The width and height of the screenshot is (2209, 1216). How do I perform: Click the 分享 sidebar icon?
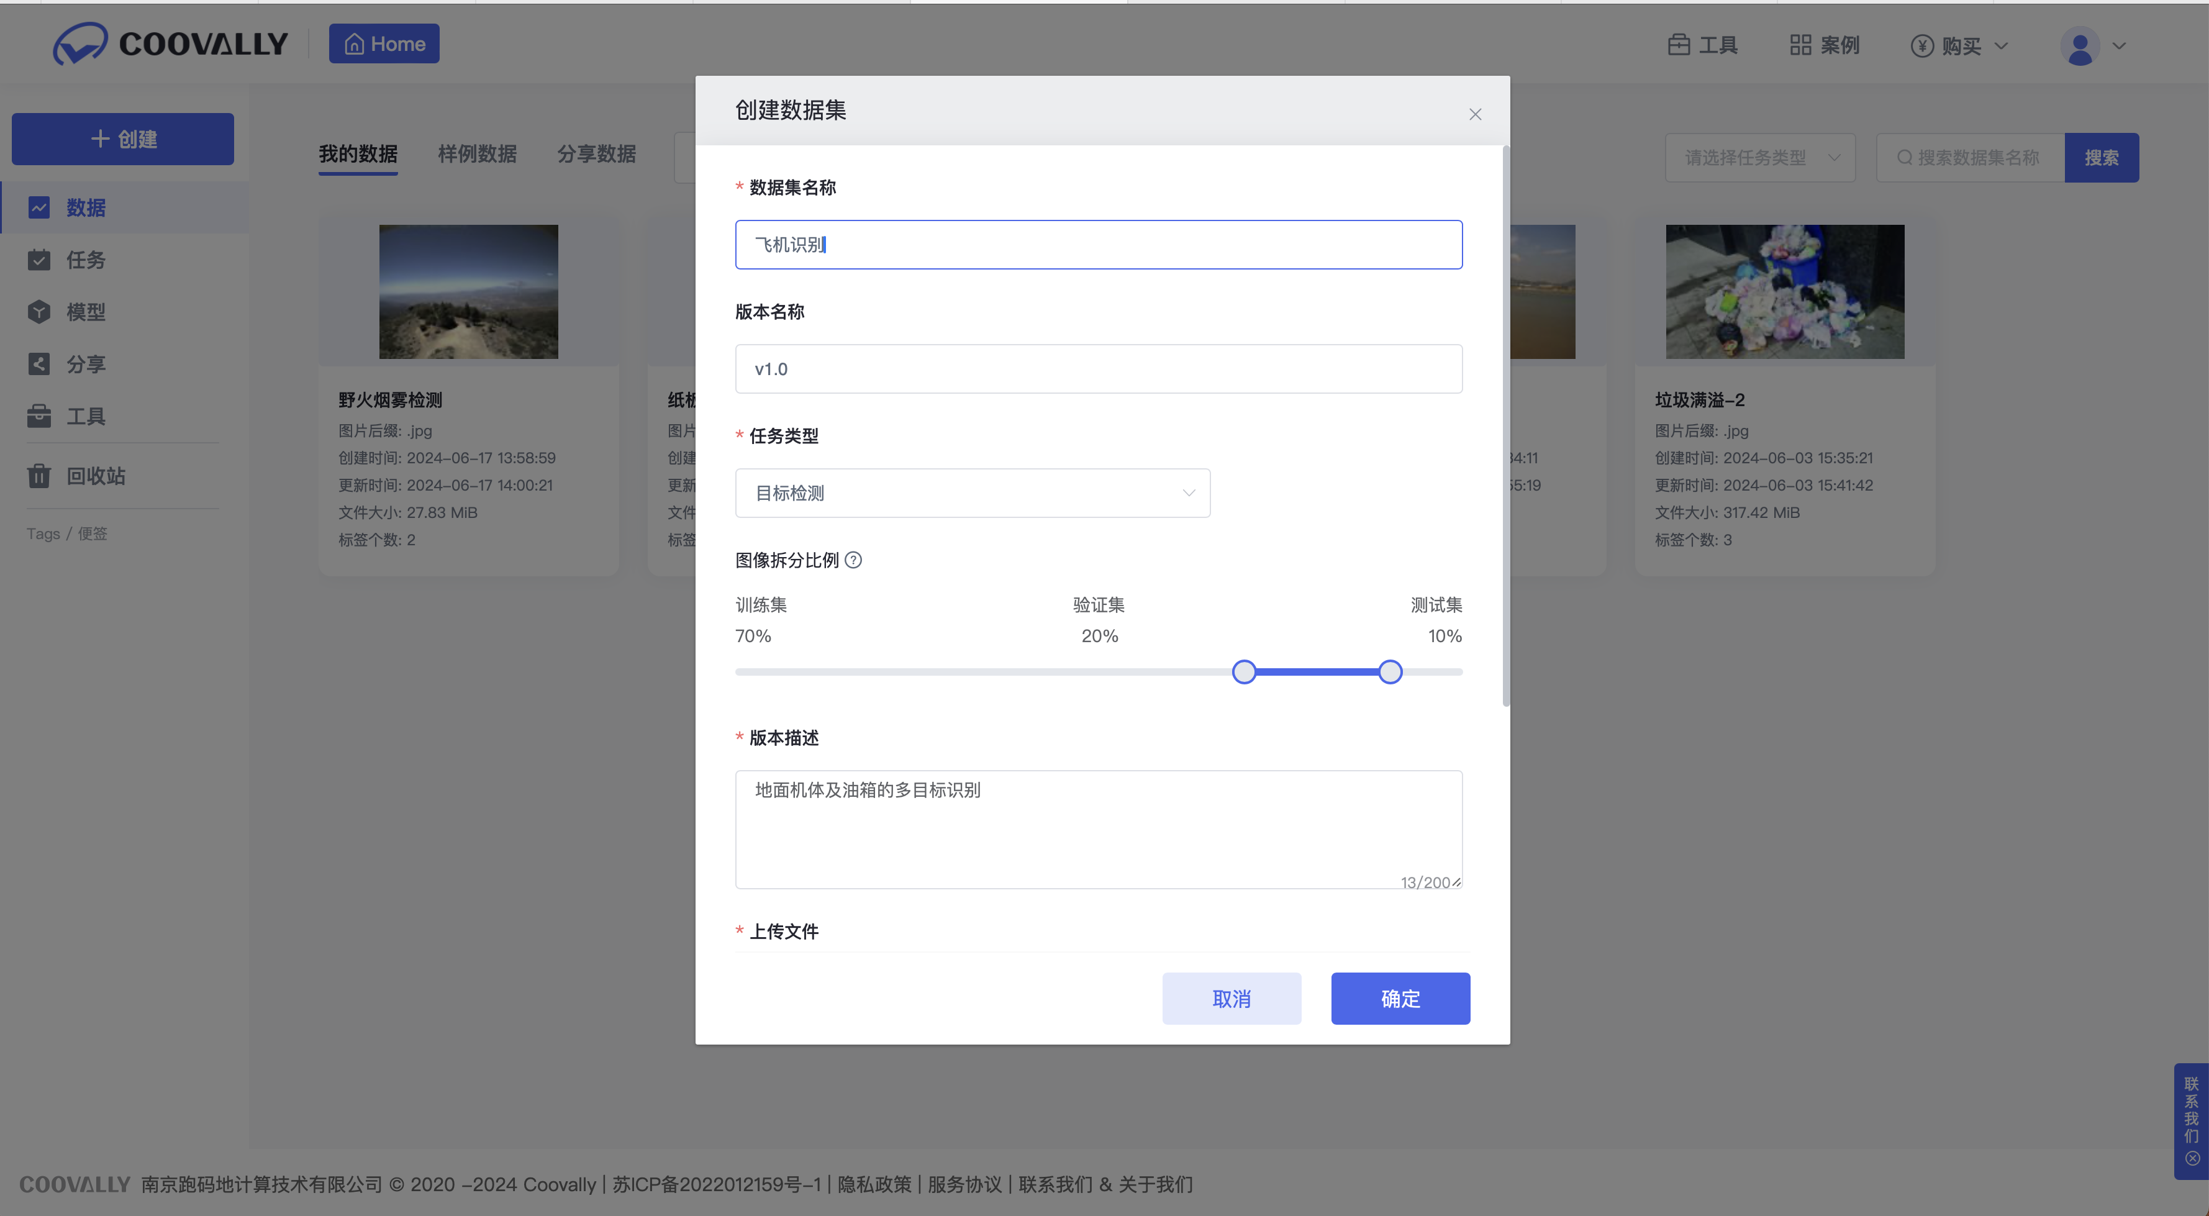[x=39, y=365]
